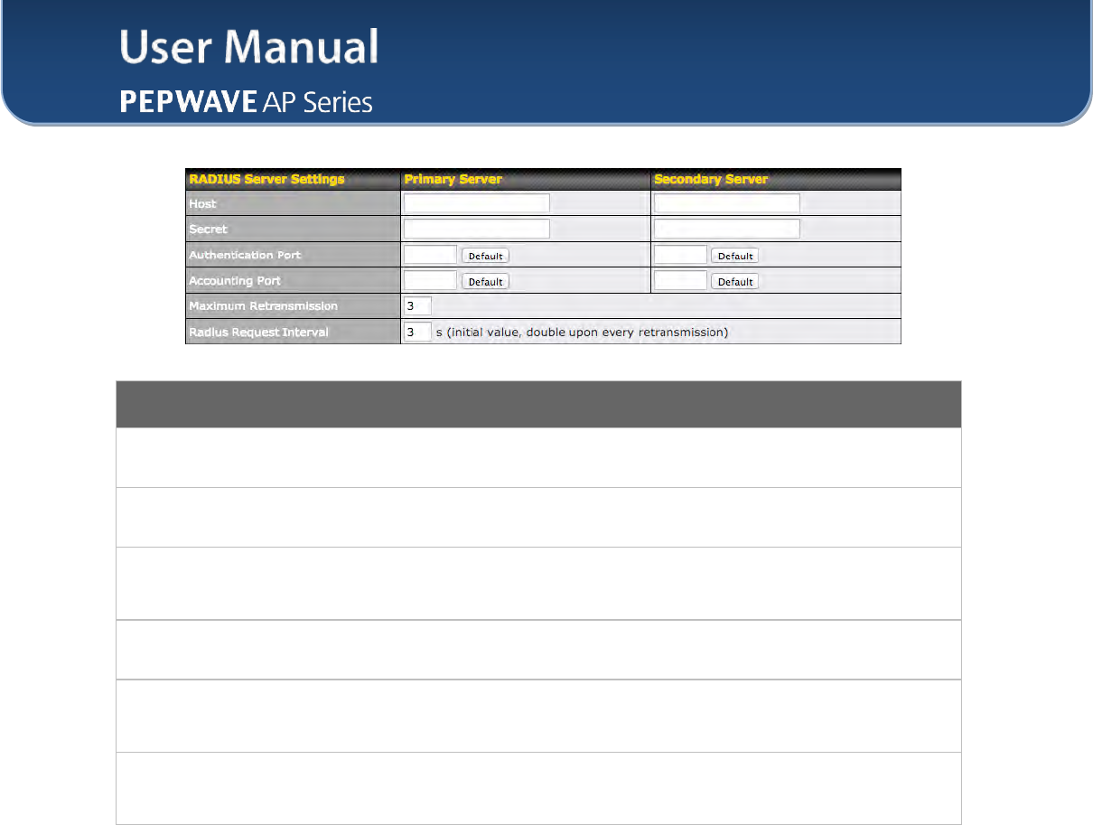
Task: Reset Secondary Authentication Port with Default button
Action: [x=735, y=256]
